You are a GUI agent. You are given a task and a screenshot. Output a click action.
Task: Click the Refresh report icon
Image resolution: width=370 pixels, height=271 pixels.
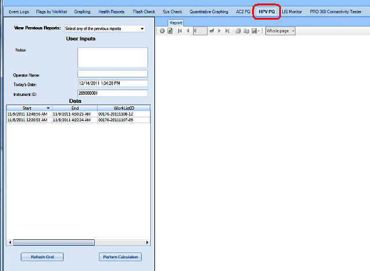pos(170,31)
